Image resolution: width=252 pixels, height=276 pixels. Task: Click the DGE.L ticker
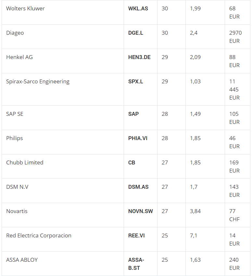click(135, 33)
